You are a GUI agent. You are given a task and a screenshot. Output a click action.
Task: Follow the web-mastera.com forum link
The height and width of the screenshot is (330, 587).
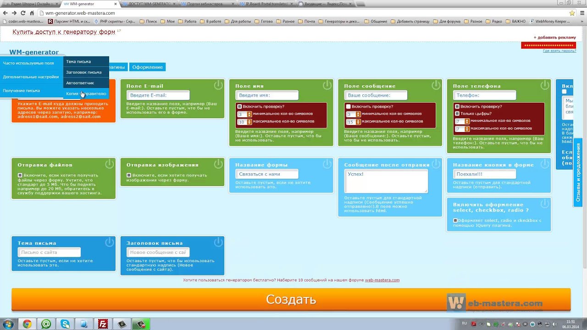pos(382,280)
